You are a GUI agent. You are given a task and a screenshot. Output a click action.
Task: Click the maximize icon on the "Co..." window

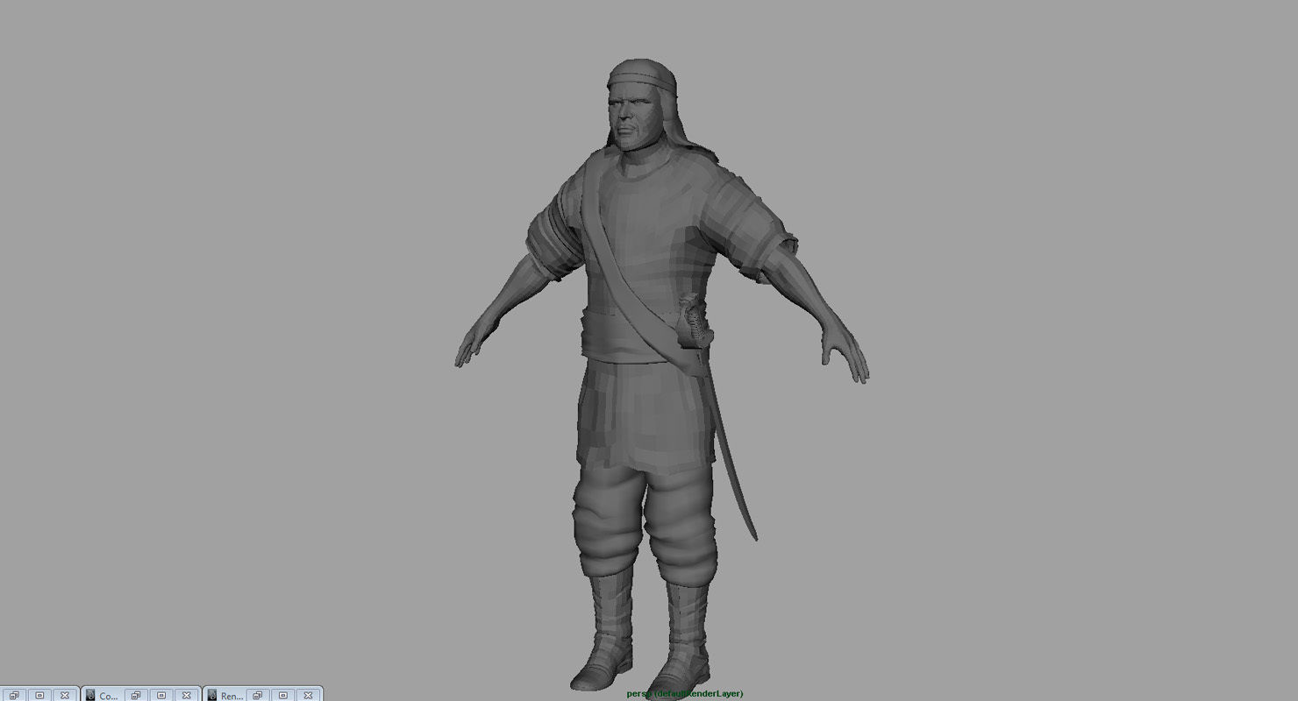coord(162,695)
